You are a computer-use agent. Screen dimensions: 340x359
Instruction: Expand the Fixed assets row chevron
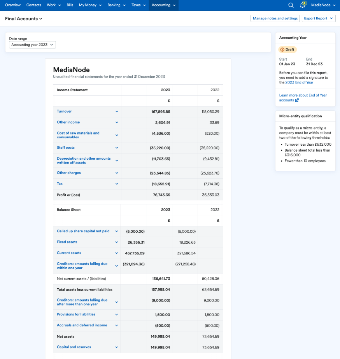coord(117,242)
